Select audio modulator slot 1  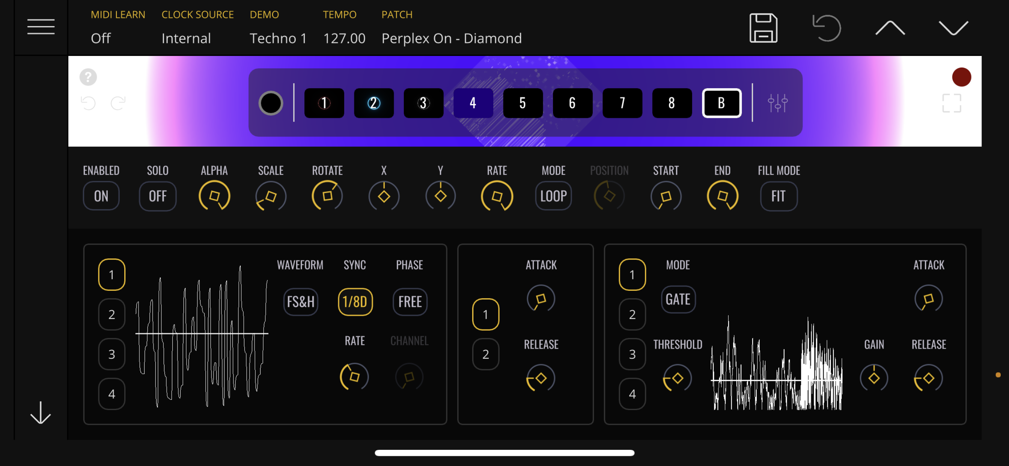[632, 275]
